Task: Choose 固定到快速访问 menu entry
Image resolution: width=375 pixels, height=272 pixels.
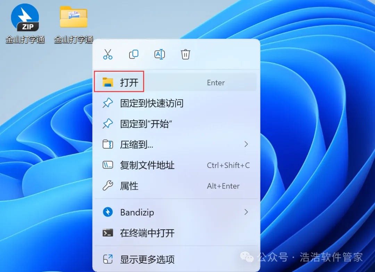Action: (176, 103)
